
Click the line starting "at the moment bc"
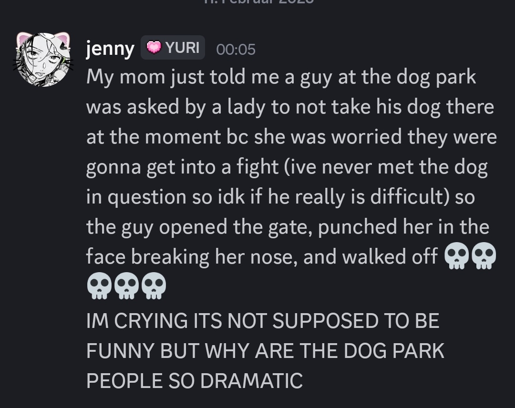(291, 137)
